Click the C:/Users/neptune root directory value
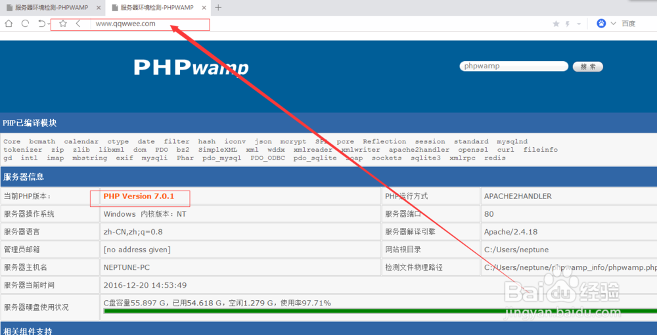 [x=516, y=250]
